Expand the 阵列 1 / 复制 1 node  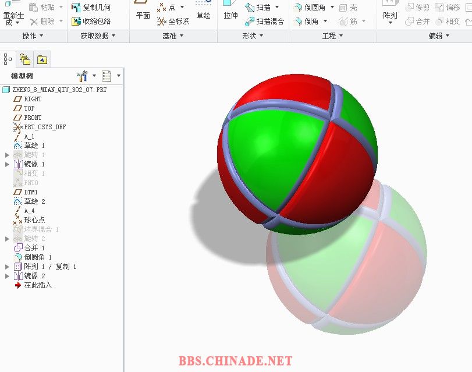[x=7, y=267]
